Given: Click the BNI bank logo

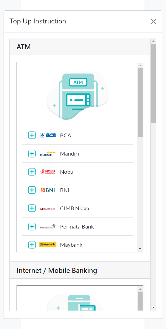Looking at the screenshot, I should (x=48, y=190).
